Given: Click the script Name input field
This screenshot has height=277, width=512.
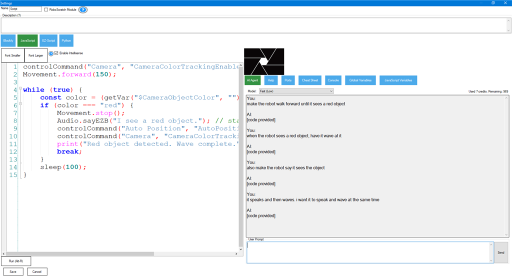Looking at the screenshot, I should click(x=25, y=9).
